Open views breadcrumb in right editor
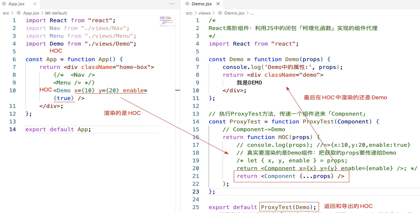 (x=204, y=13)
